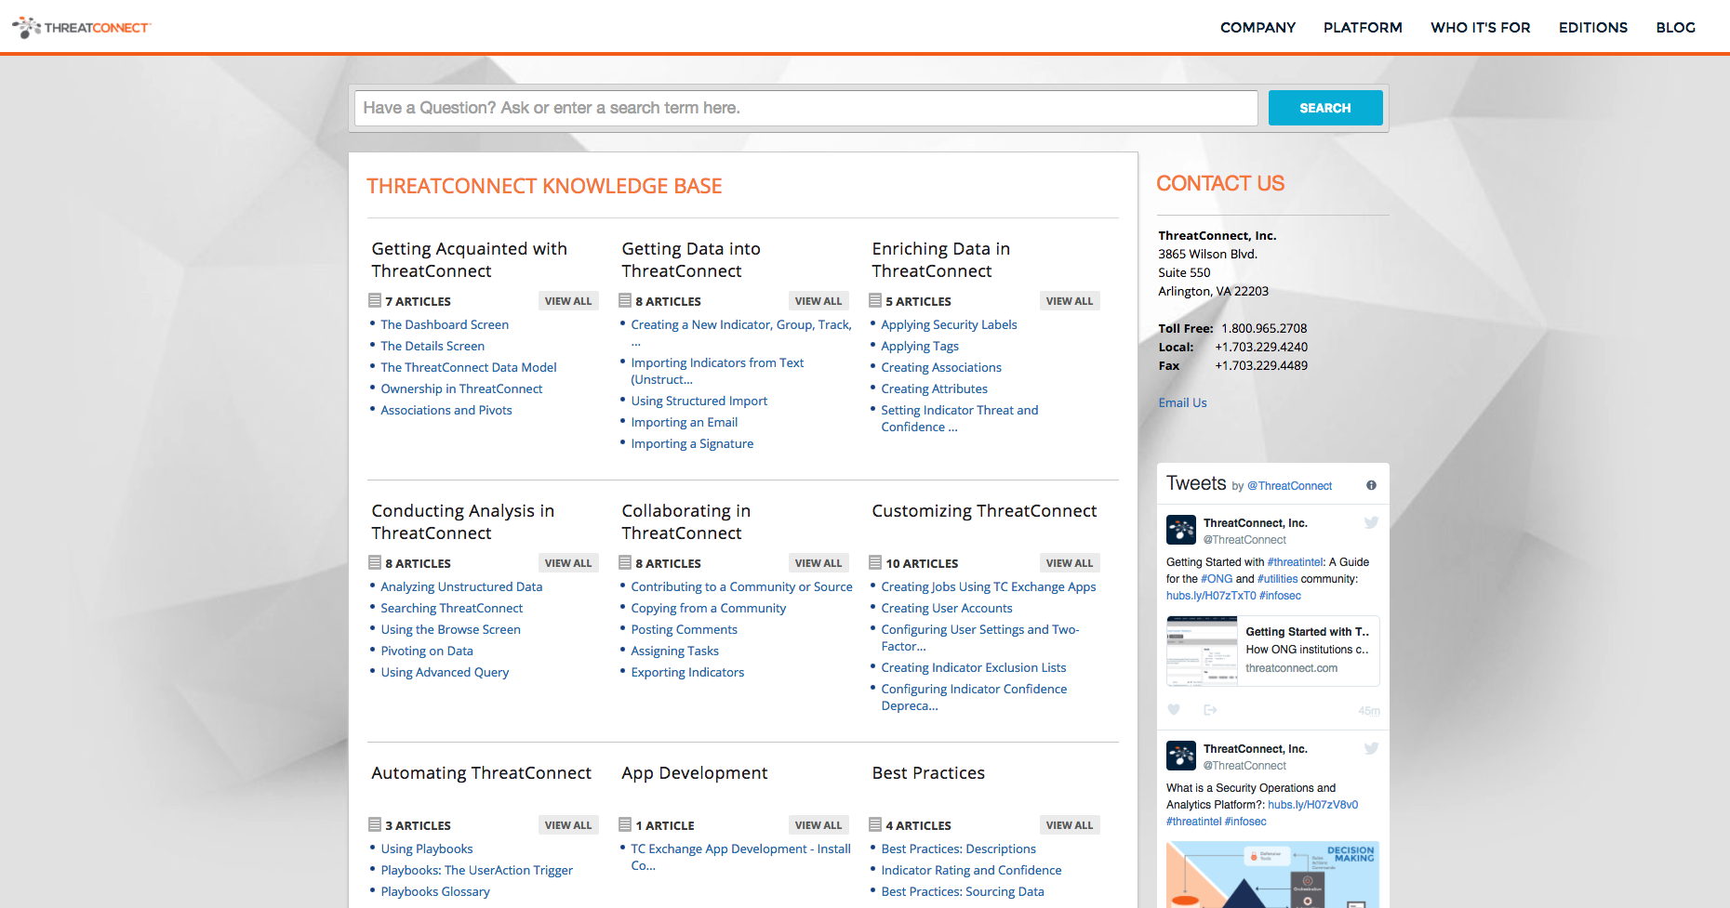
Task: Open The Dashboard Screen article
Action: pyautogui.click(x=445, y=324)
